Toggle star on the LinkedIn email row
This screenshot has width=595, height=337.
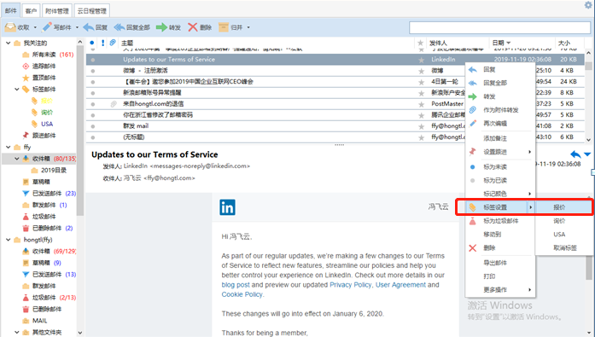pyautogui.click(x=421, y=60)
